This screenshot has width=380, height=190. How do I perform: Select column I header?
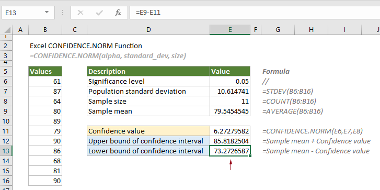pos(344,30)
